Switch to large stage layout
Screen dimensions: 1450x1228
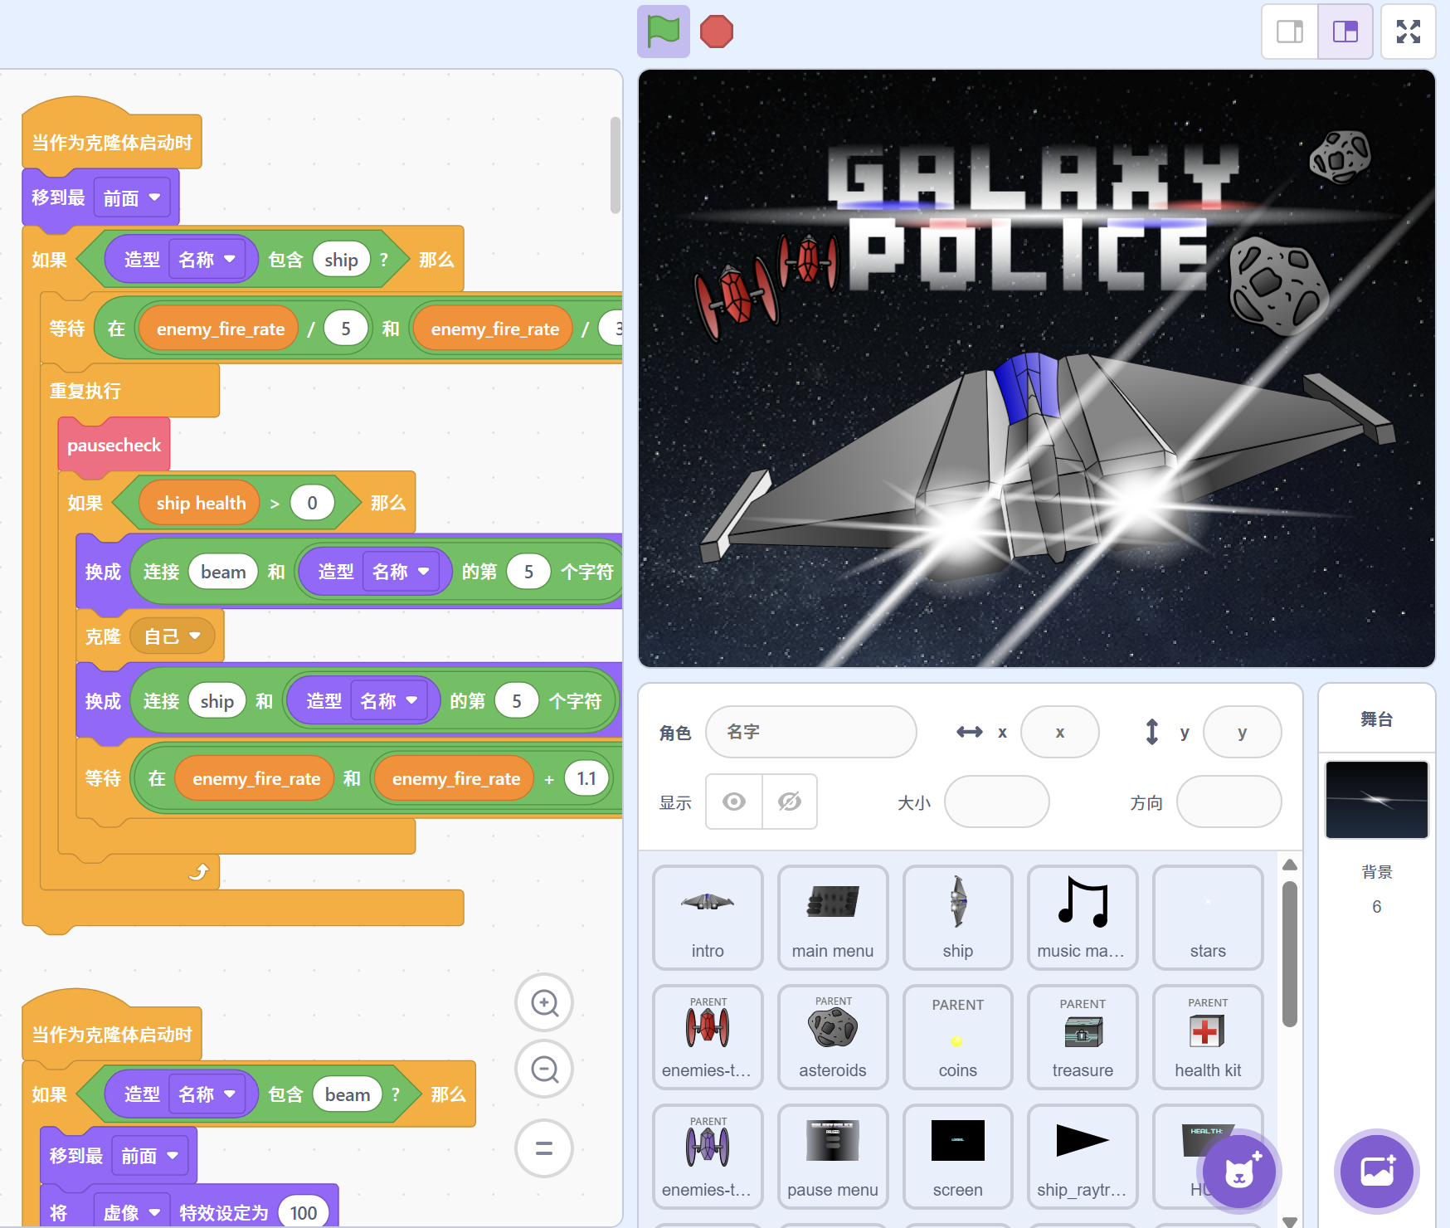[x=1345, y=32]
